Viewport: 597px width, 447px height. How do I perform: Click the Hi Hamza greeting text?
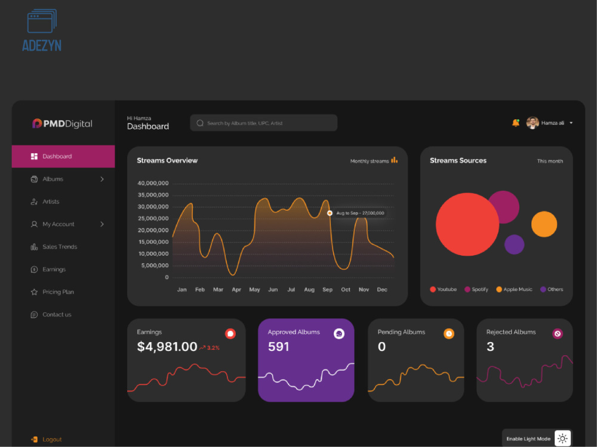pyautogui.click(x=139, y=118)
